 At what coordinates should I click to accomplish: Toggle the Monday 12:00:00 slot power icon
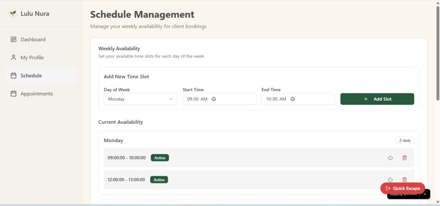coord(390,179)
